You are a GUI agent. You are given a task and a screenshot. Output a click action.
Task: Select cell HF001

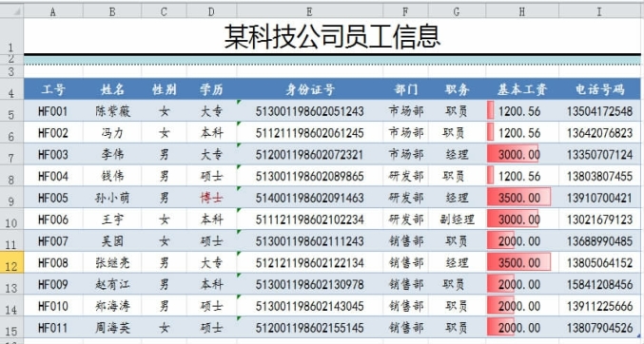(53, 111)
